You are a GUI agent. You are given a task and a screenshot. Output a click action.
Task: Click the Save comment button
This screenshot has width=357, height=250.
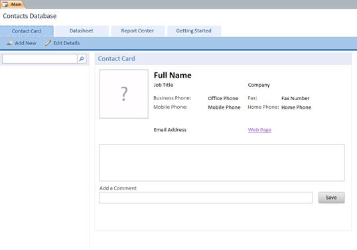[x=331, y=198]
